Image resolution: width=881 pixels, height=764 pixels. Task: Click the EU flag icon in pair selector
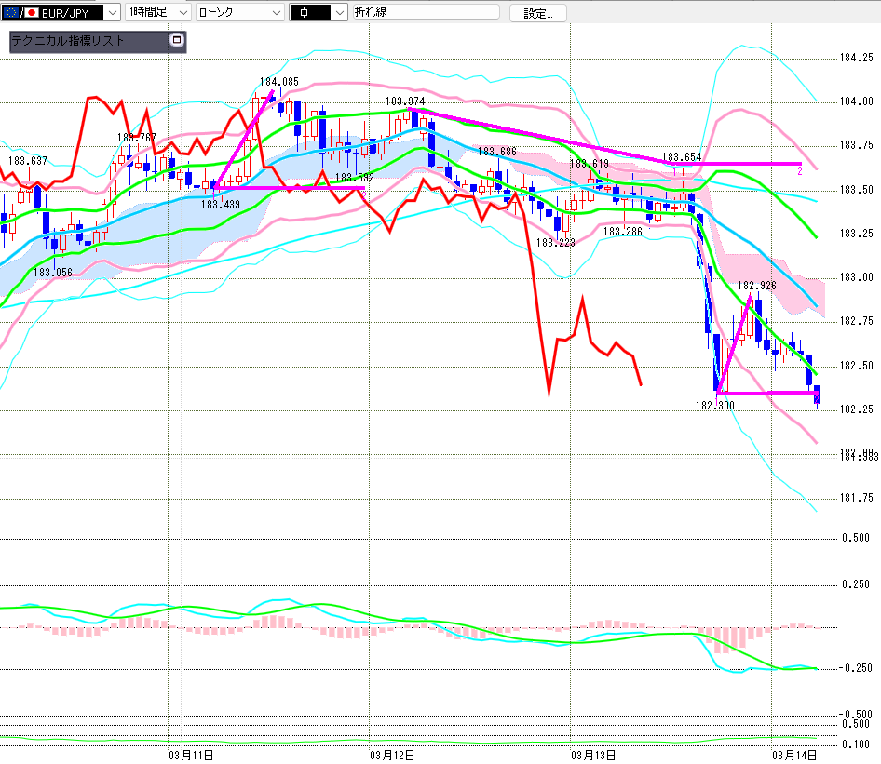click(x=11, y=13)
